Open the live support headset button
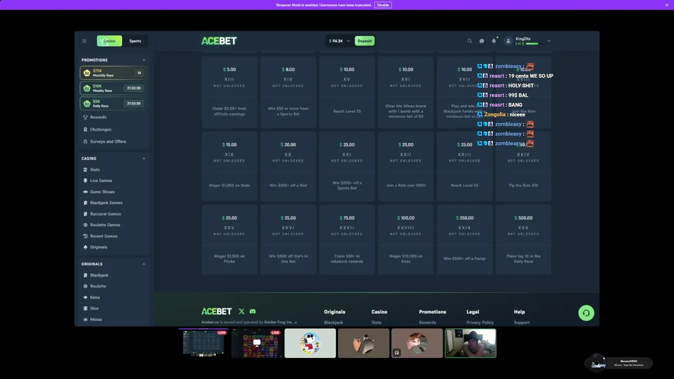This screenshot has width=674, height=379. 586,313
